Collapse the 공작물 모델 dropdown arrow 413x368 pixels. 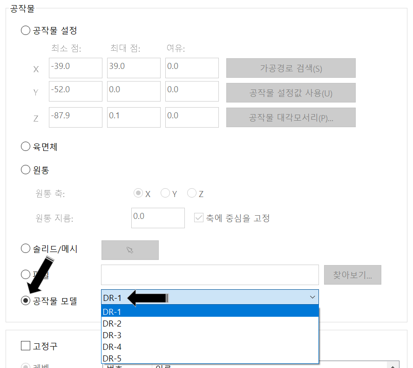(x=312, y=297)
